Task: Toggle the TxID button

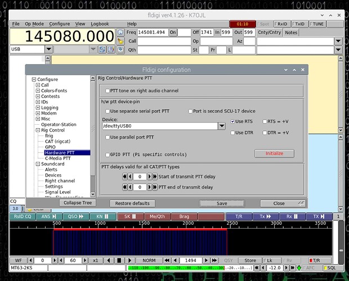Action: click(x=299, y=24)
